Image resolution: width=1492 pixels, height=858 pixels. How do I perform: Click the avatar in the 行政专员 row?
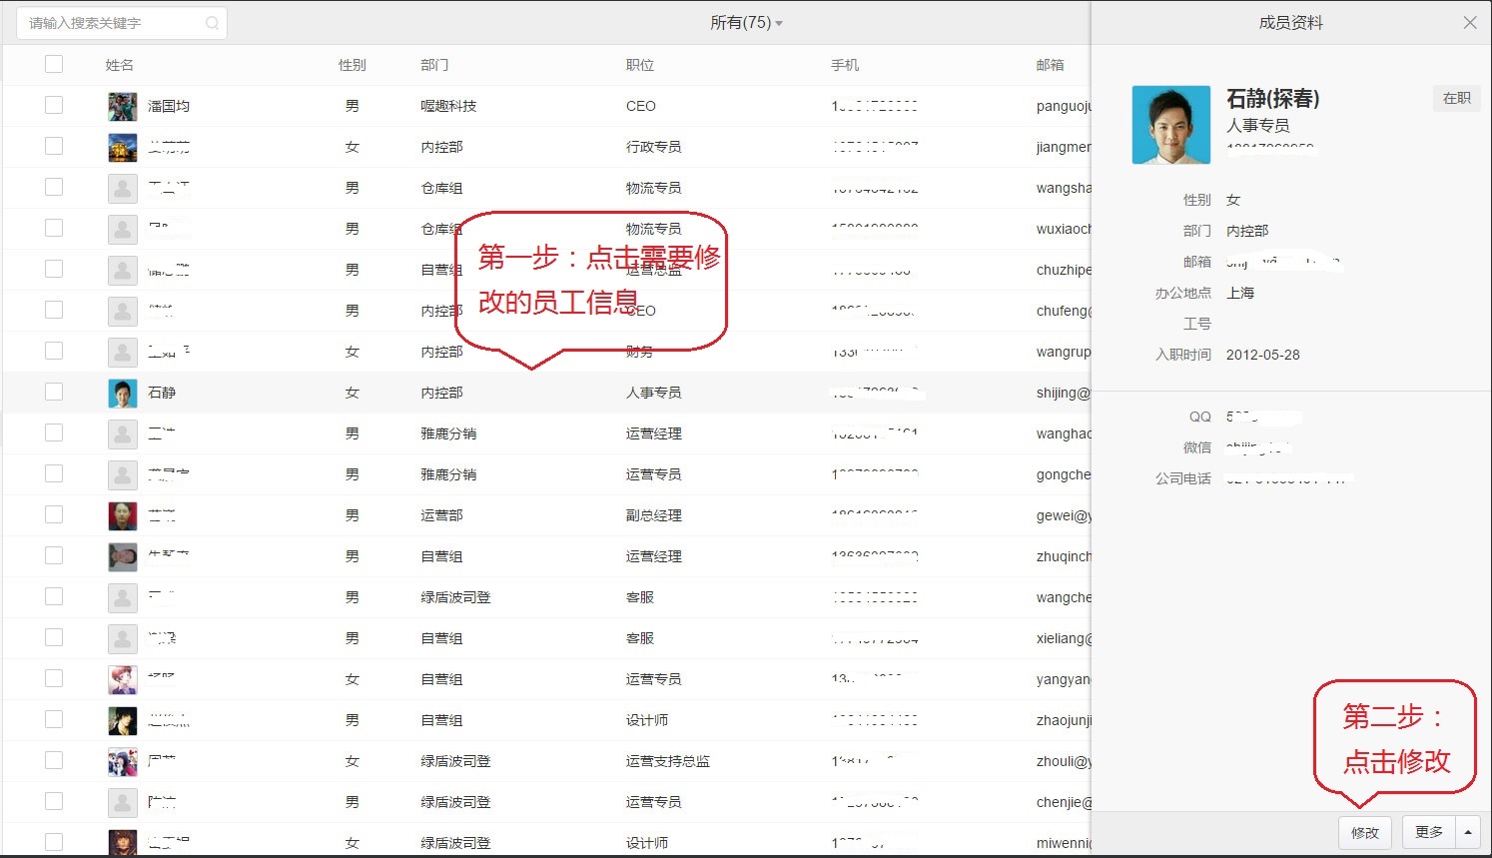(x=122, y=147)
